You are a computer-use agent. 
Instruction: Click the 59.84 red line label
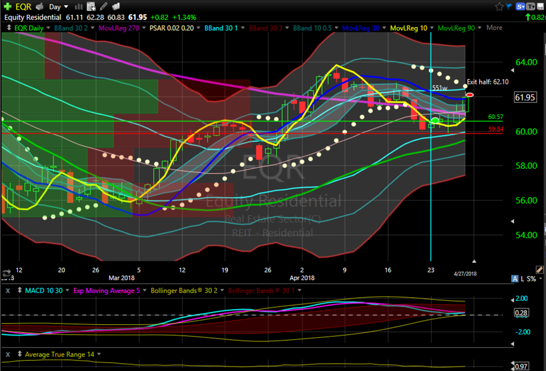tap(495, 129)
